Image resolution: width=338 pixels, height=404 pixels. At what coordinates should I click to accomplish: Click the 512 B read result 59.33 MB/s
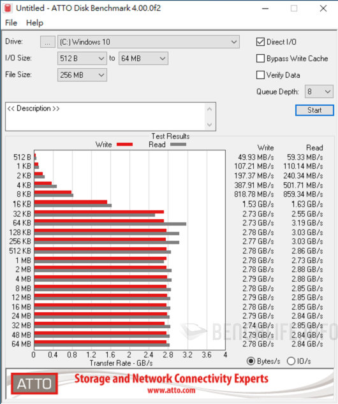point(305,157)
